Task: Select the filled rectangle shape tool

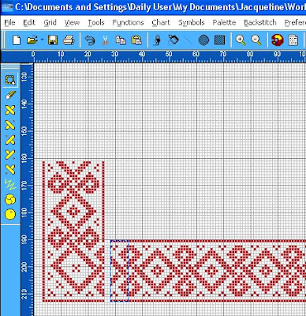Action: 219,40
